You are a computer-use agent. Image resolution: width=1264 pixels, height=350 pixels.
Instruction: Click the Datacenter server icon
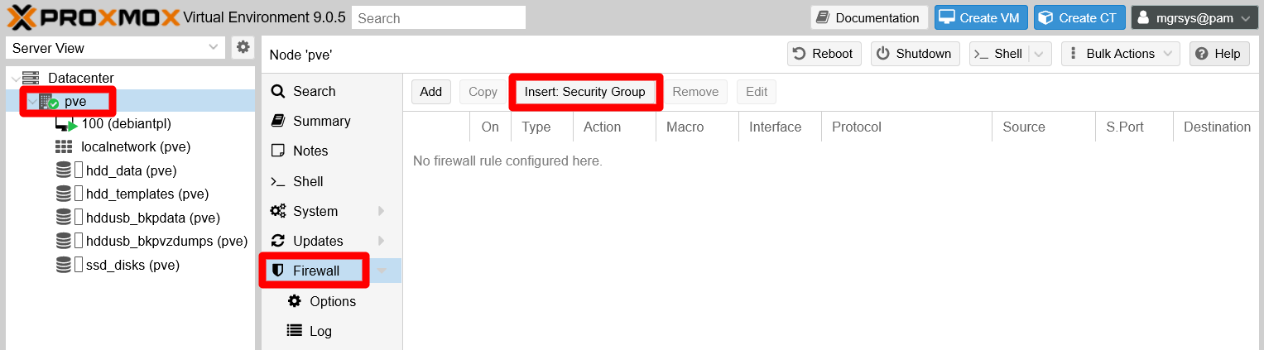31,78
